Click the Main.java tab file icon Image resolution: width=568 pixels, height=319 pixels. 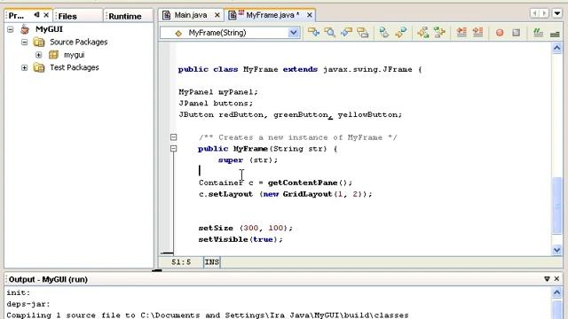coord(166,15)
